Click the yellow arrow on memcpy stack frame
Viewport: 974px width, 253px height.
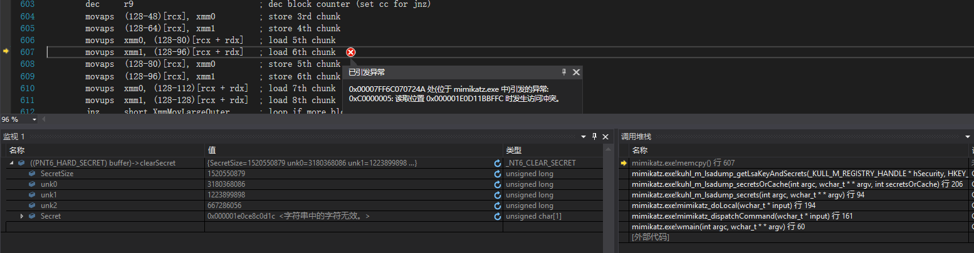tap(624, 163)
